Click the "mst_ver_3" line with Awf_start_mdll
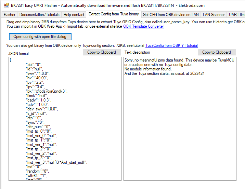The height and width of the screenshot is (189, 245). (x=56, y=162)
